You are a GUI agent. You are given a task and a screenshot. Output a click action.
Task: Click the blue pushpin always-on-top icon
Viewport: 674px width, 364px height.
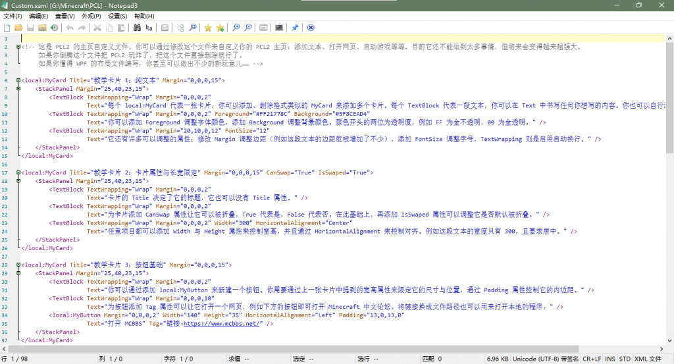tap(295, 28)
